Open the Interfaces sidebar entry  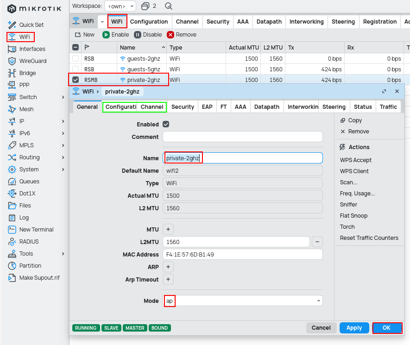(26, 49)
